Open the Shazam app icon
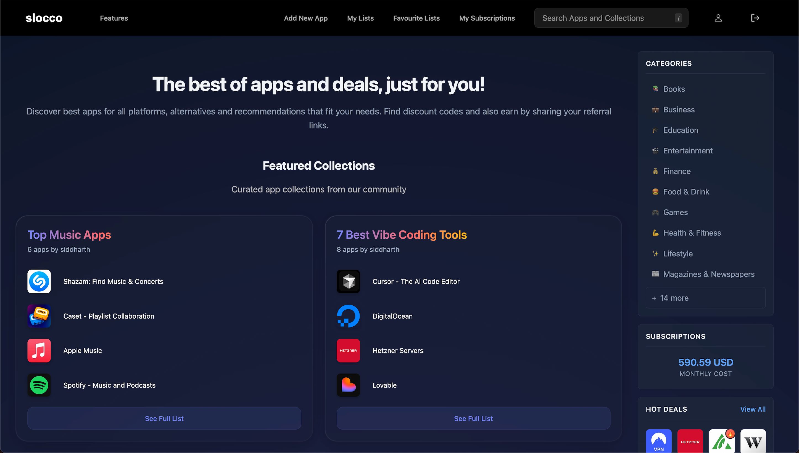 39,281
